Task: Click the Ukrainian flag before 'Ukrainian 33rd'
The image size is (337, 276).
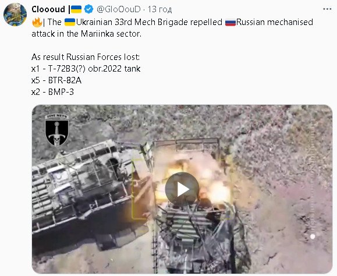Action: [x=70, y=22]
